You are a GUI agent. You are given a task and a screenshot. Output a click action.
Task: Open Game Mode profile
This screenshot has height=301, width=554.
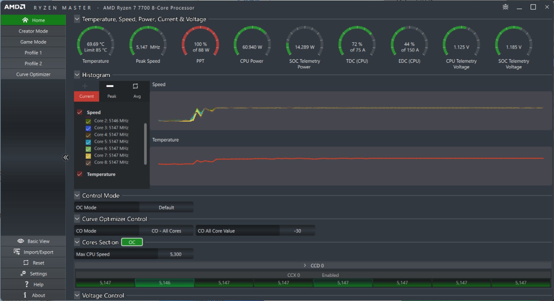click(33, 42)
